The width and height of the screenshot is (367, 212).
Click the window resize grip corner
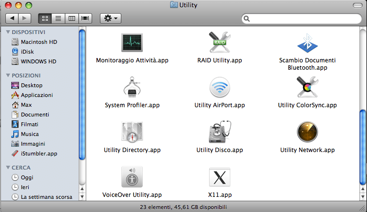[363, 208]
